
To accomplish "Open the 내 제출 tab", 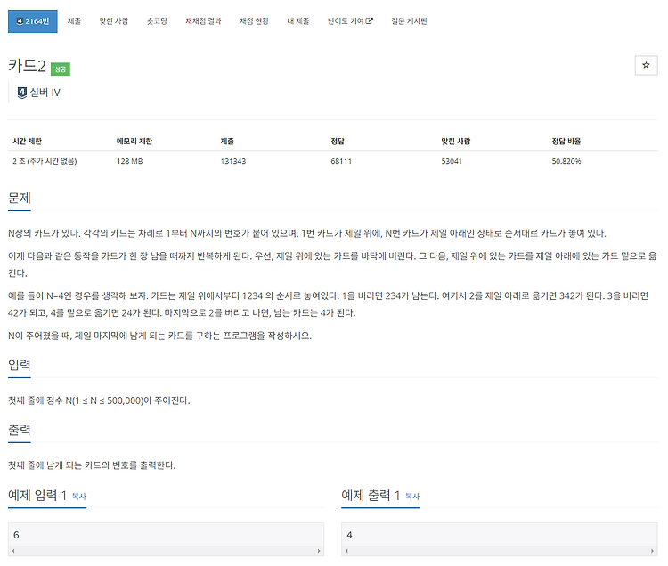I will click(298, 21).
